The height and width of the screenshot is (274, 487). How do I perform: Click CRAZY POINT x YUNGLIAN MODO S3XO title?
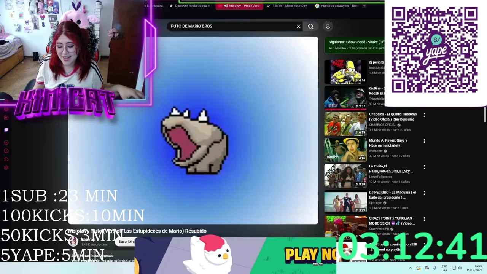[x=392, y=221]
